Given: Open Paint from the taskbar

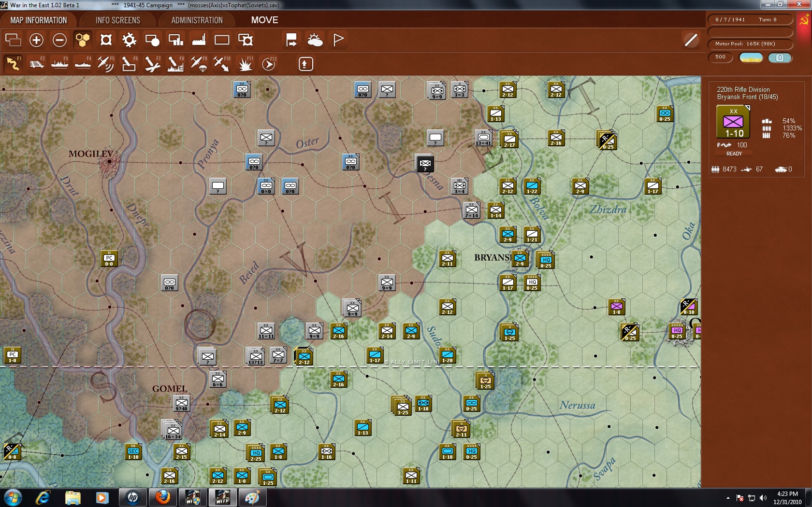Looking at the screenshot, I should tap(252, 497).
